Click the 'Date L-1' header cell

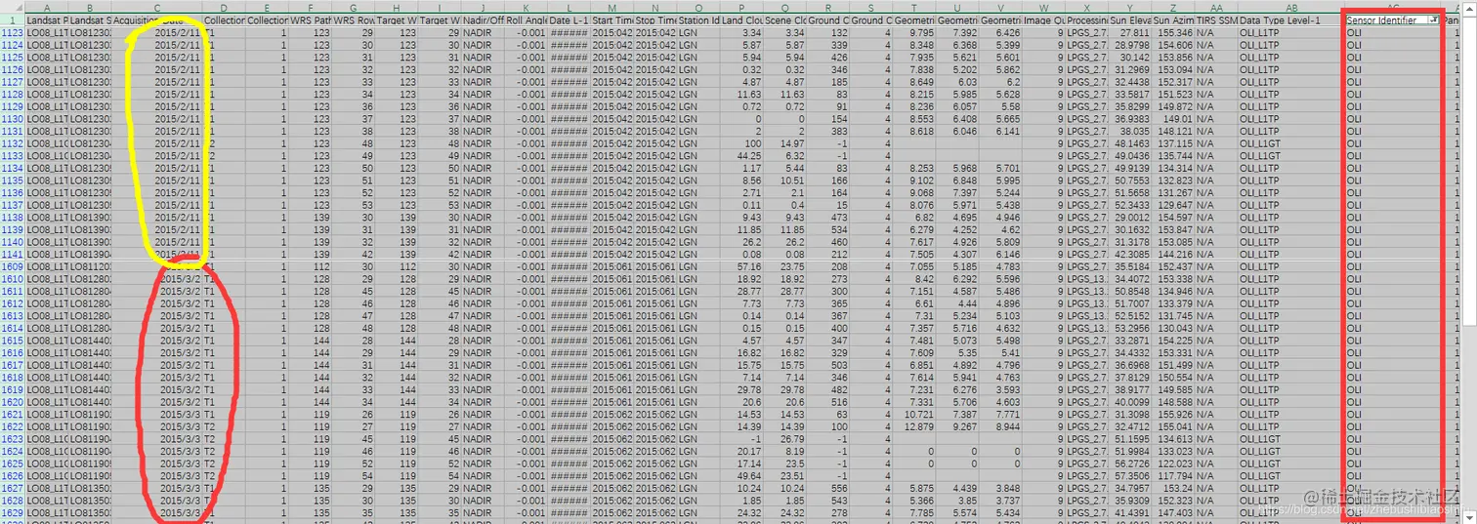coord(570,20)
